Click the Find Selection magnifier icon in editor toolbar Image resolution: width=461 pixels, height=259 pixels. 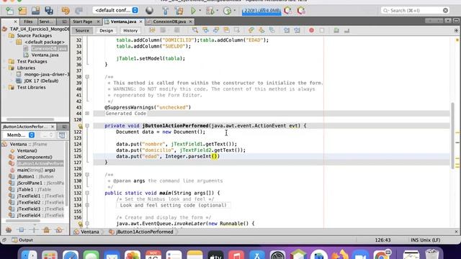[195, 30]
